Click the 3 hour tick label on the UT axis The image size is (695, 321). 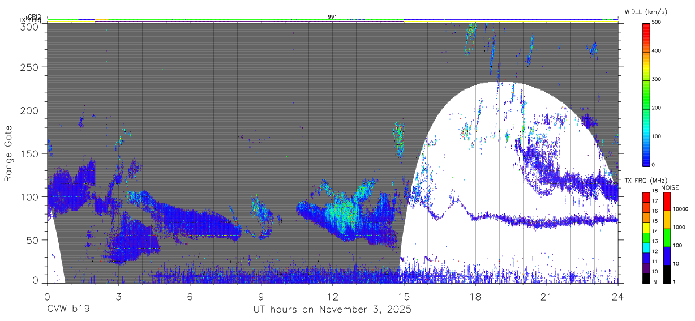[118, 296]
